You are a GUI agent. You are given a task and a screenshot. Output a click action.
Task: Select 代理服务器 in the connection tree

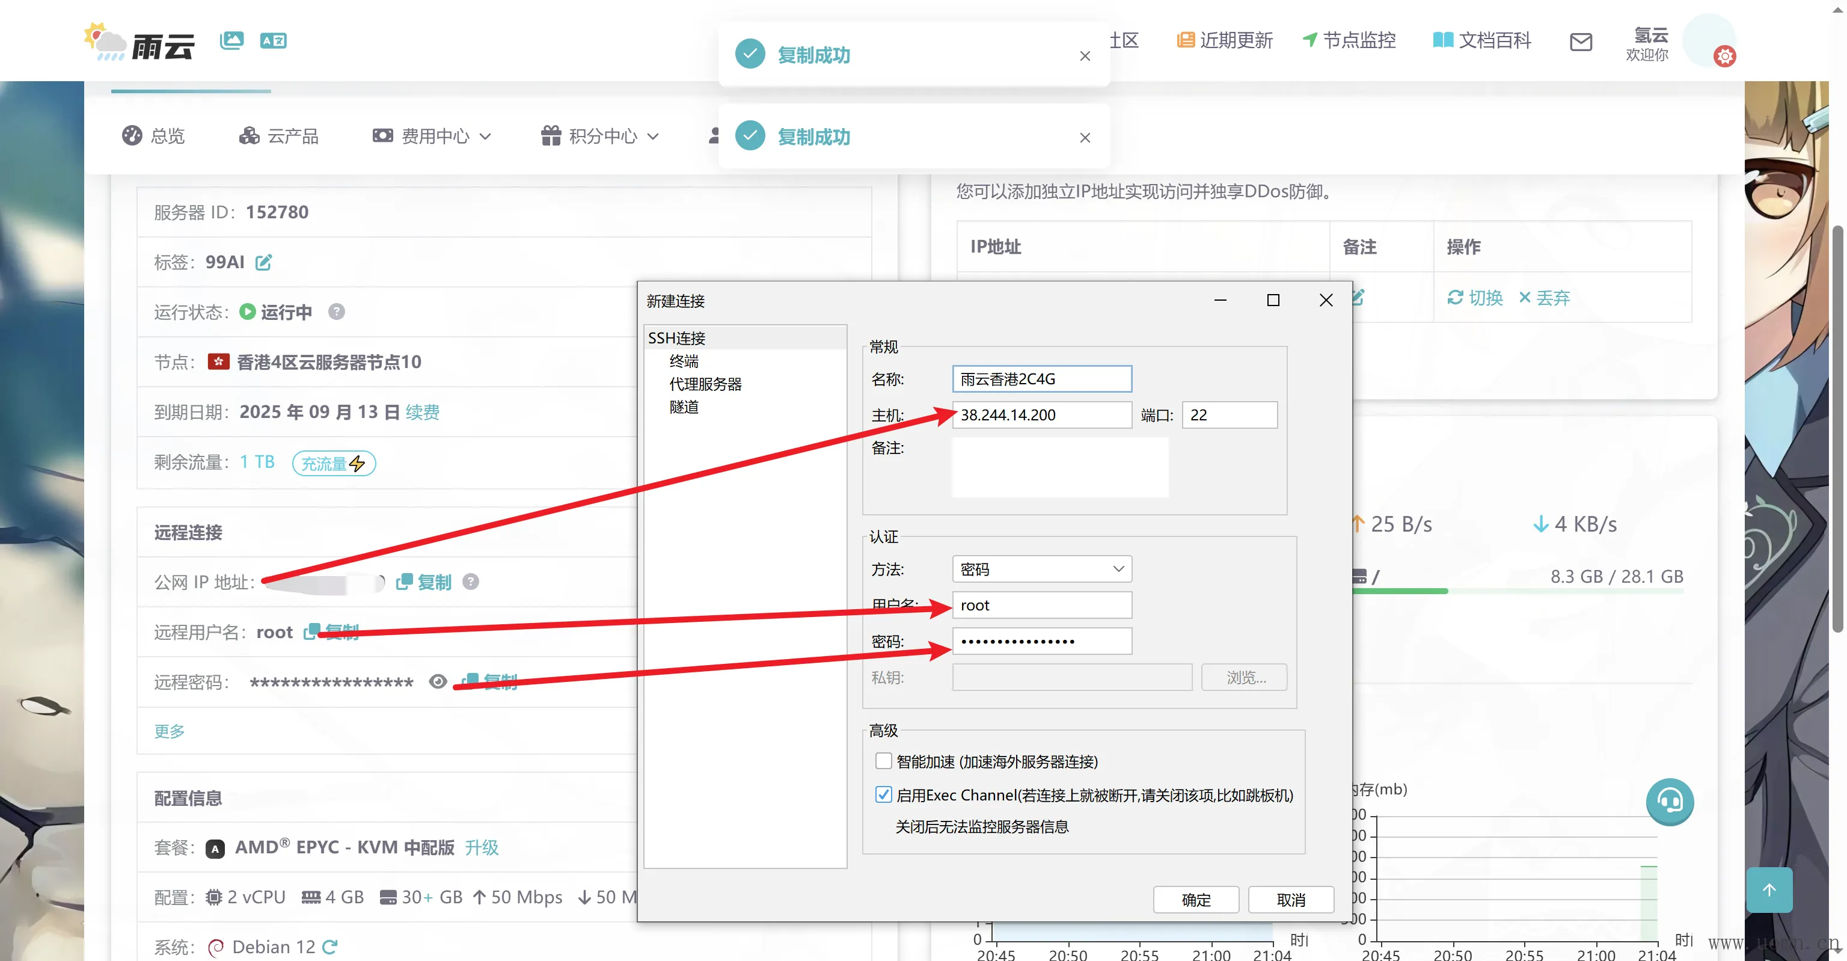(705, 384)
